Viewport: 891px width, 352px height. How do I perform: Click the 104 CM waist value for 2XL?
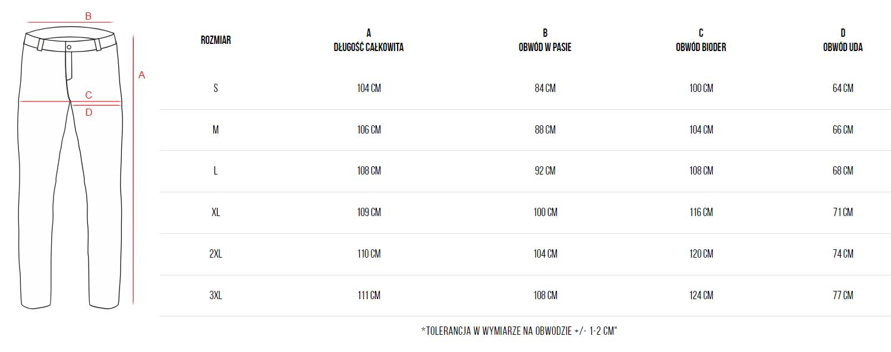pos(545,253)
